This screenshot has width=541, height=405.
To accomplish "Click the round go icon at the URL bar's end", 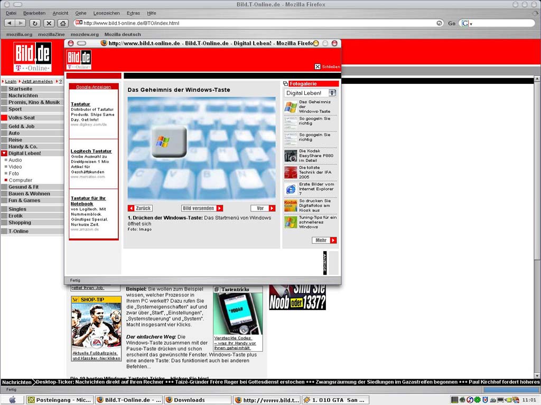I will [439, 23].
